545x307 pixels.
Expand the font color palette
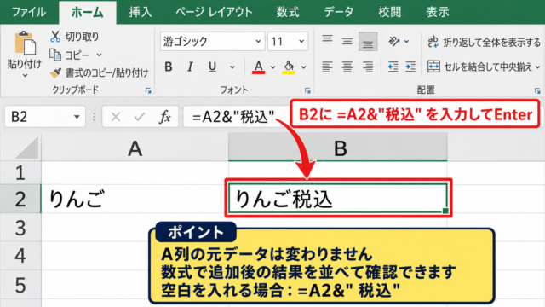273,67
